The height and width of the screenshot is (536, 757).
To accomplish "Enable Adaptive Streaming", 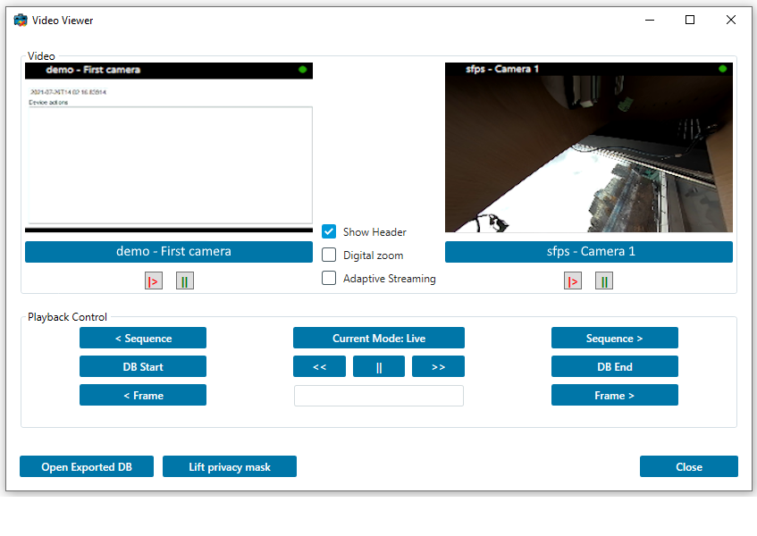I will coord(329,278).
